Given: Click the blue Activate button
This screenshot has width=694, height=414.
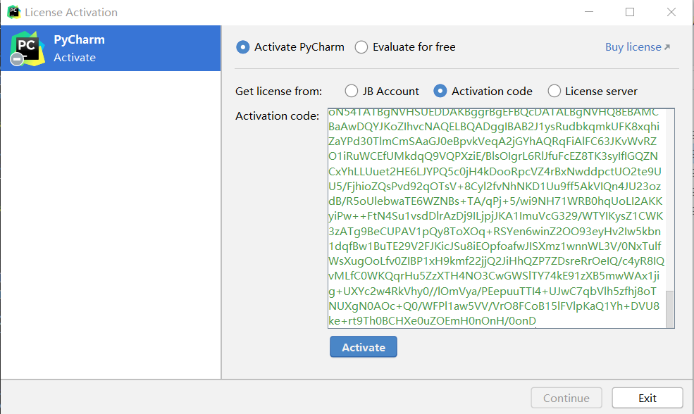Looking at the screenshot, I should point(364,347).
